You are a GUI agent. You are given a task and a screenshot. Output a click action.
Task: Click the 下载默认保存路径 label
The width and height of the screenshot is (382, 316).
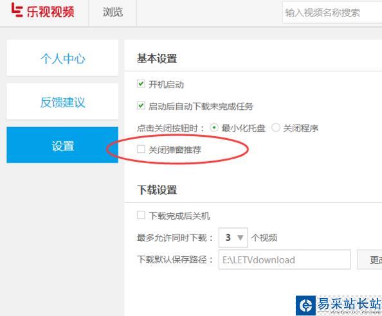point(175,259)
